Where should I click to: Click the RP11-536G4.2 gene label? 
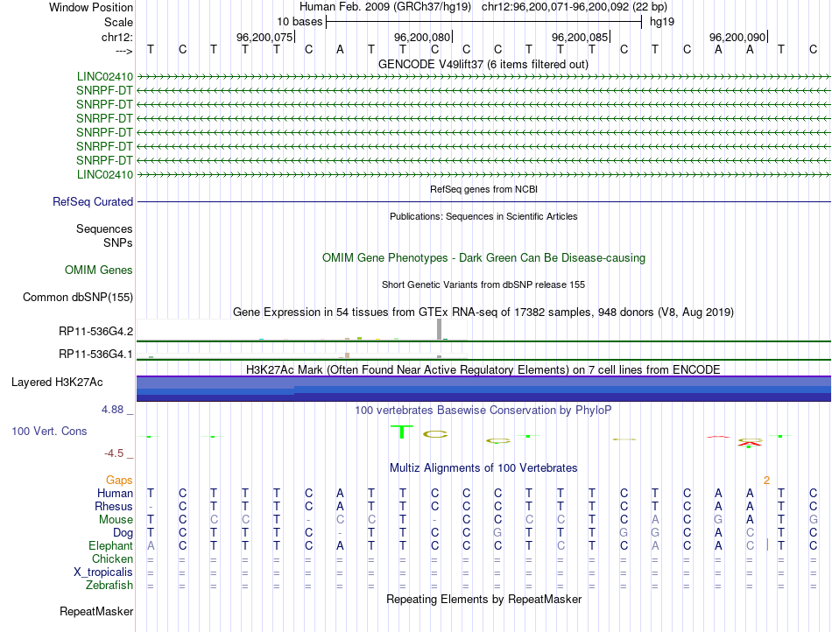tap(96, 332)
